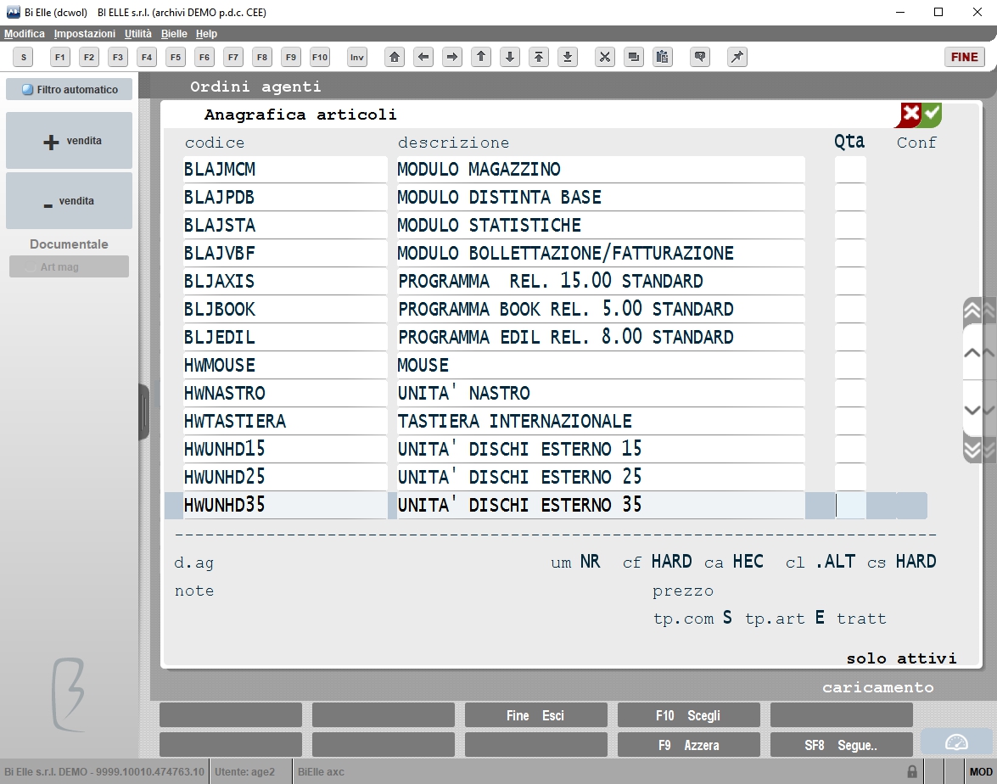Click the plus vendita button
997x784 pixels.
click(x=70, y=141)
